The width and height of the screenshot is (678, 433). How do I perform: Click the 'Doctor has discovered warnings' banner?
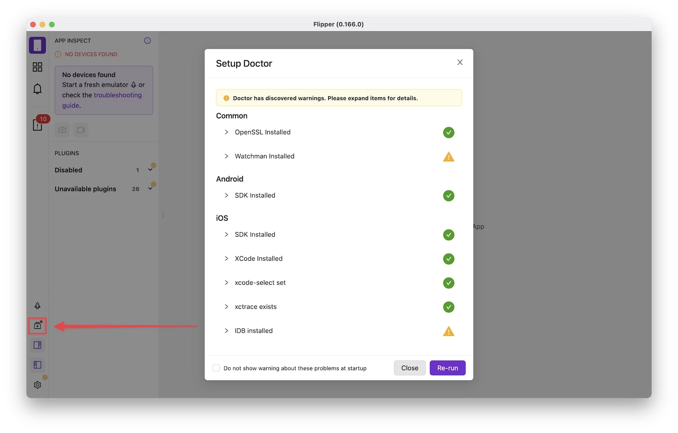pos(339,98)
